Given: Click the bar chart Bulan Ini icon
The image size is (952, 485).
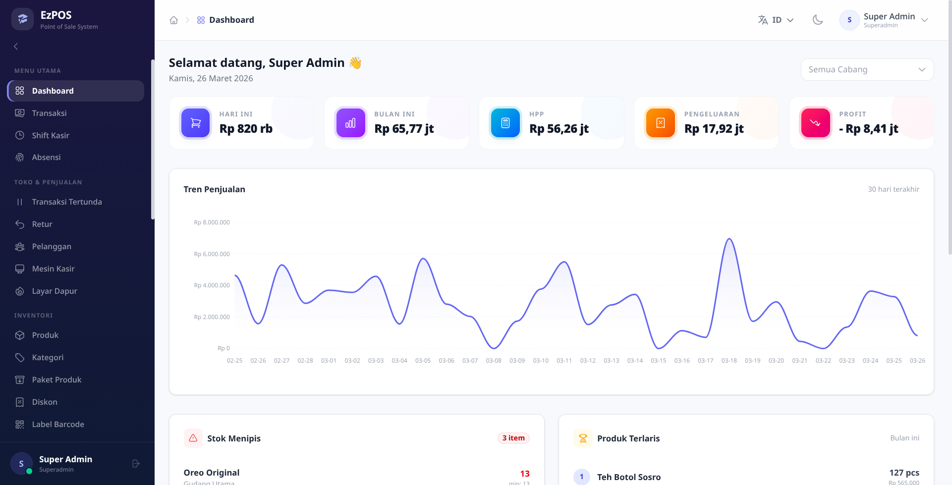Looking at the screenshot, I should [350, 123].
